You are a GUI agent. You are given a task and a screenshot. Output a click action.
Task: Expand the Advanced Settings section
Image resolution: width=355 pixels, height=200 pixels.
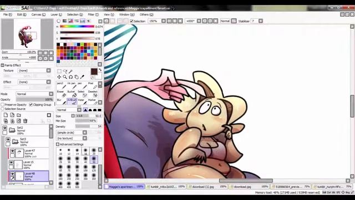pos(58,144)
